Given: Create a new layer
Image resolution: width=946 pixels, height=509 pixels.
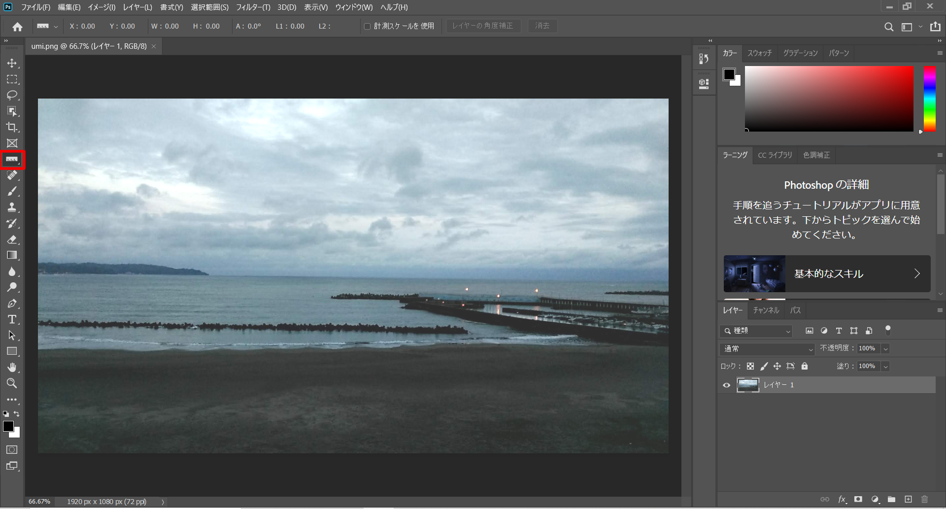Looking at the screenshot, I should click(908, 499).
